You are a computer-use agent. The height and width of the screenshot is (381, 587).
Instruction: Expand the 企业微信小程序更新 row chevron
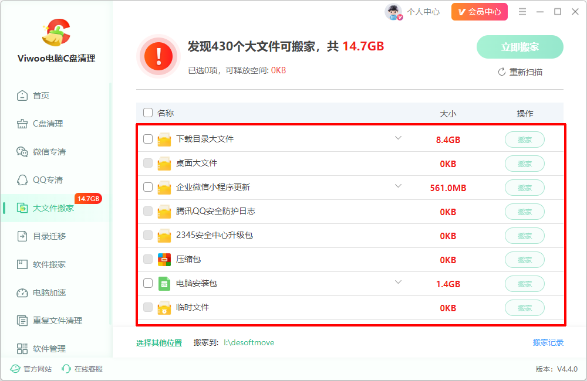coord(398,186)
